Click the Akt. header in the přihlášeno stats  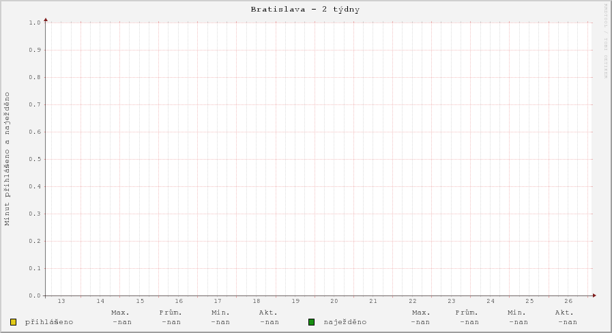[269, 312]
